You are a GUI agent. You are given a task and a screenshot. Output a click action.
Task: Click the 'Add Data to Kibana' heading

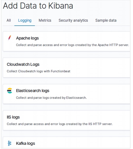click(x=38, y=6)
